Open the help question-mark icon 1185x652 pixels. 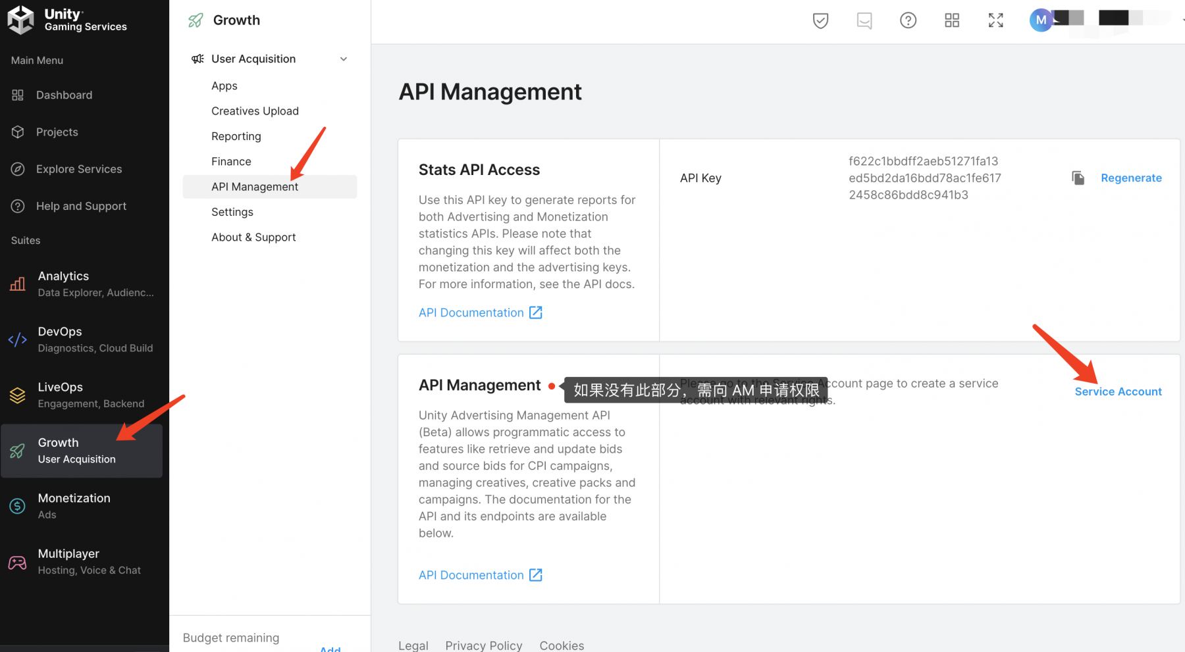tap(908, 20)
